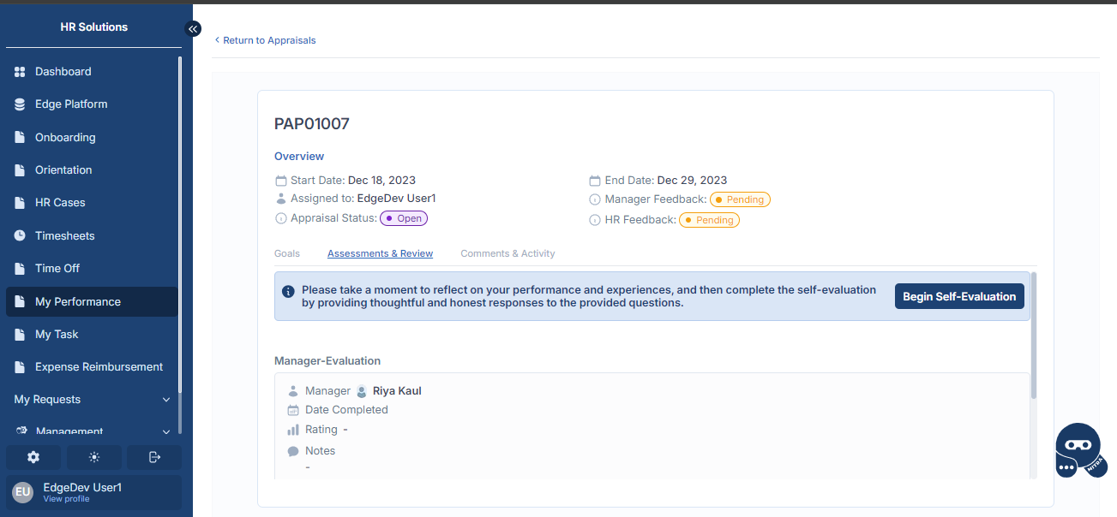
Task: Click the Timesheets clock icon
Action: (x=20, y=235)
